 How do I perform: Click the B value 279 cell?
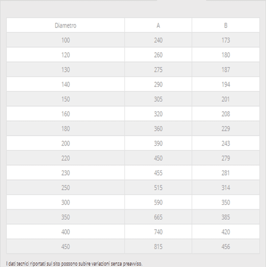click(226, 158)
